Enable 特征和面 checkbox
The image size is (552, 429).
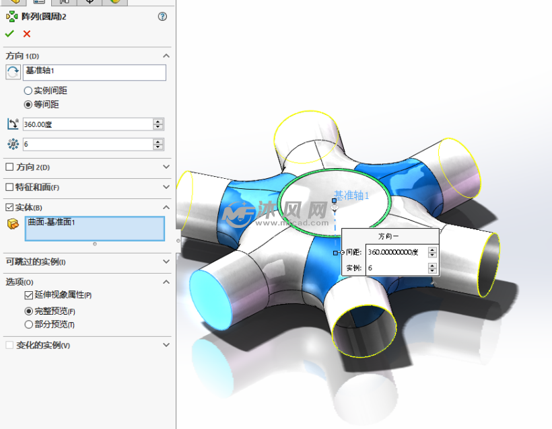(9, 187)
